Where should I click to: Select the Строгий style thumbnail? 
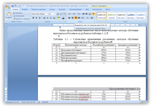tap(111, 16)
